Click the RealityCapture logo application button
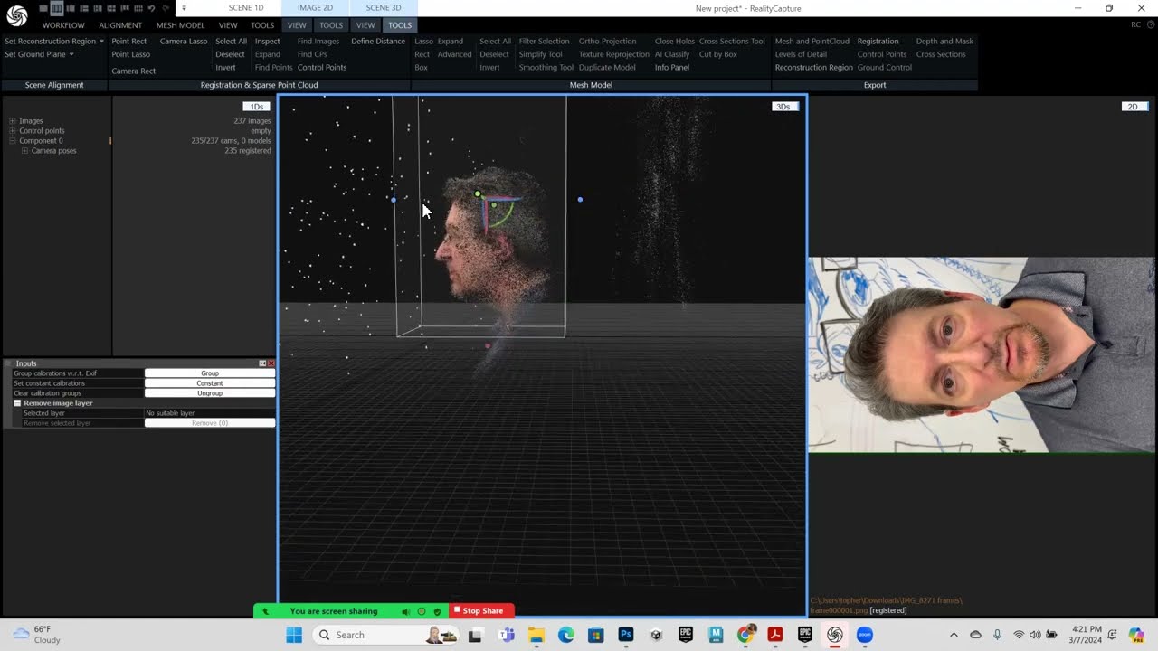 coord(17,16)
